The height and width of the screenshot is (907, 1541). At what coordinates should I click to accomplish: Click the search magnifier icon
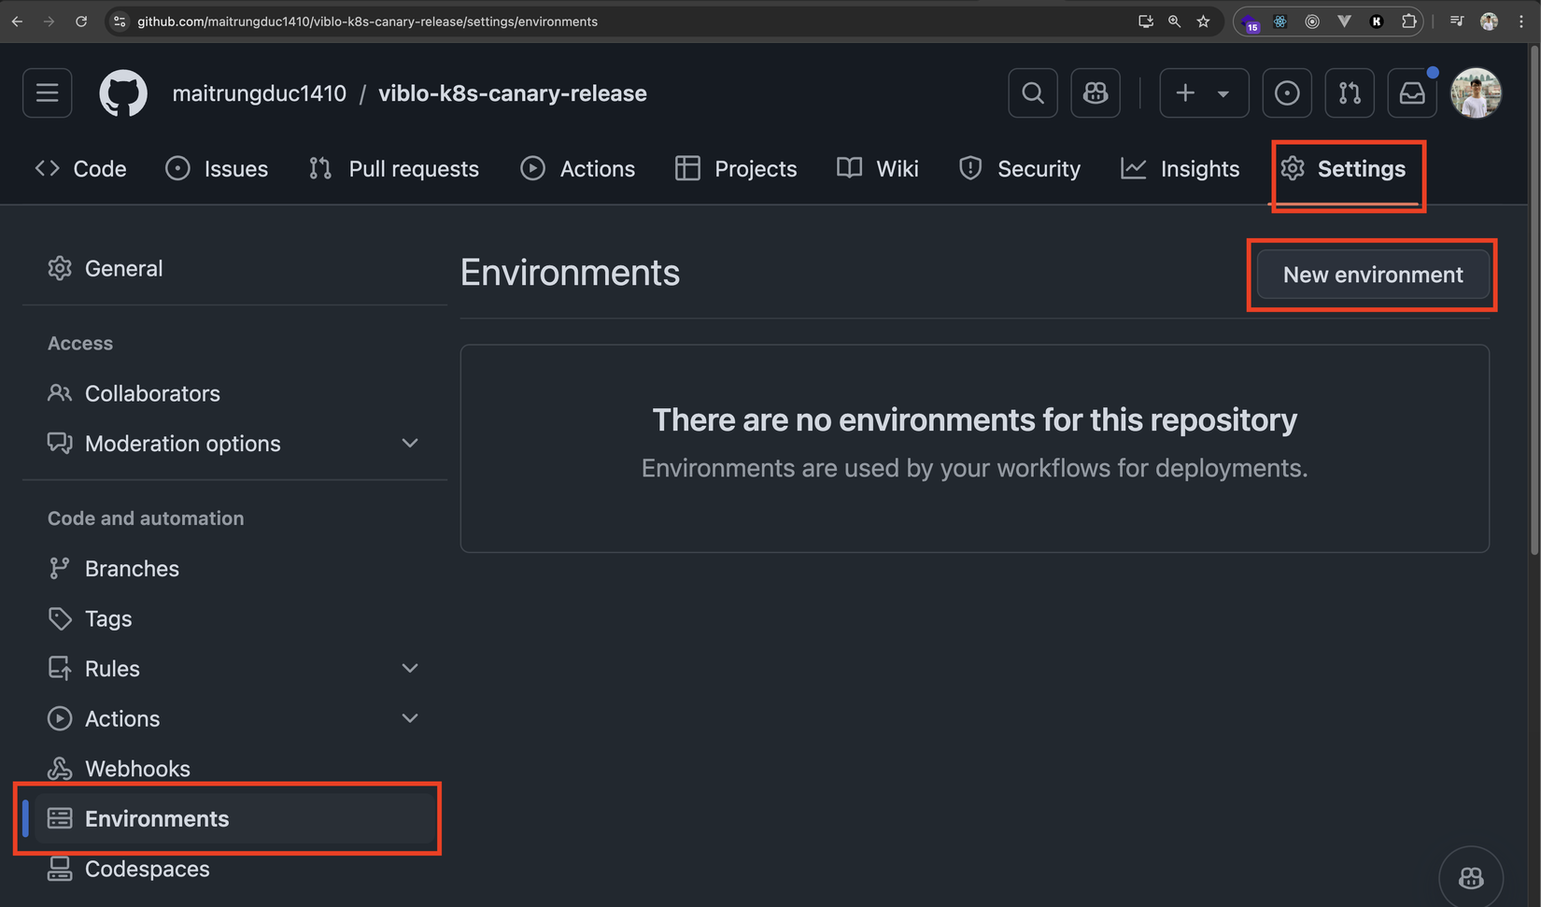(1033, 93)
